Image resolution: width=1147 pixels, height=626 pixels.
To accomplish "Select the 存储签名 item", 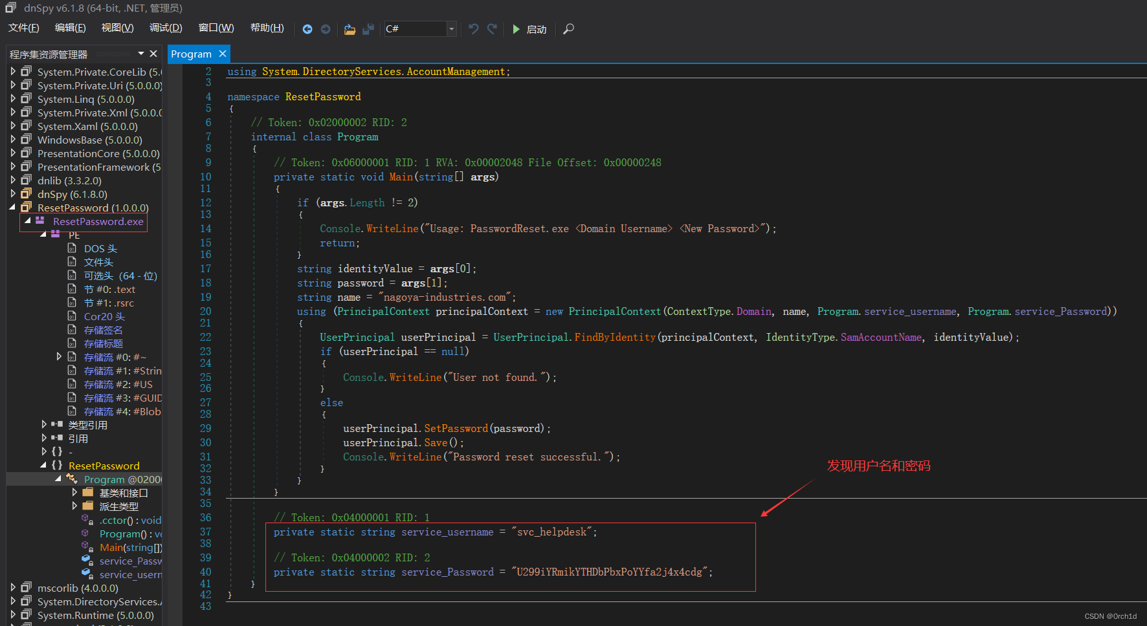I will click(x=103, y=330).
